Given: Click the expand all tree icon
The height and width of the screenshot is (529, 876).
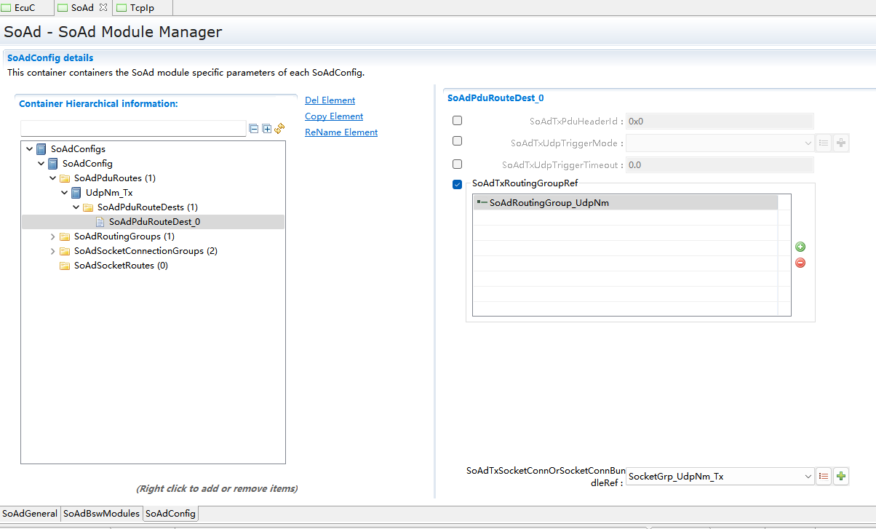Looking at the screenshot, I should click(x=266, y=129).
